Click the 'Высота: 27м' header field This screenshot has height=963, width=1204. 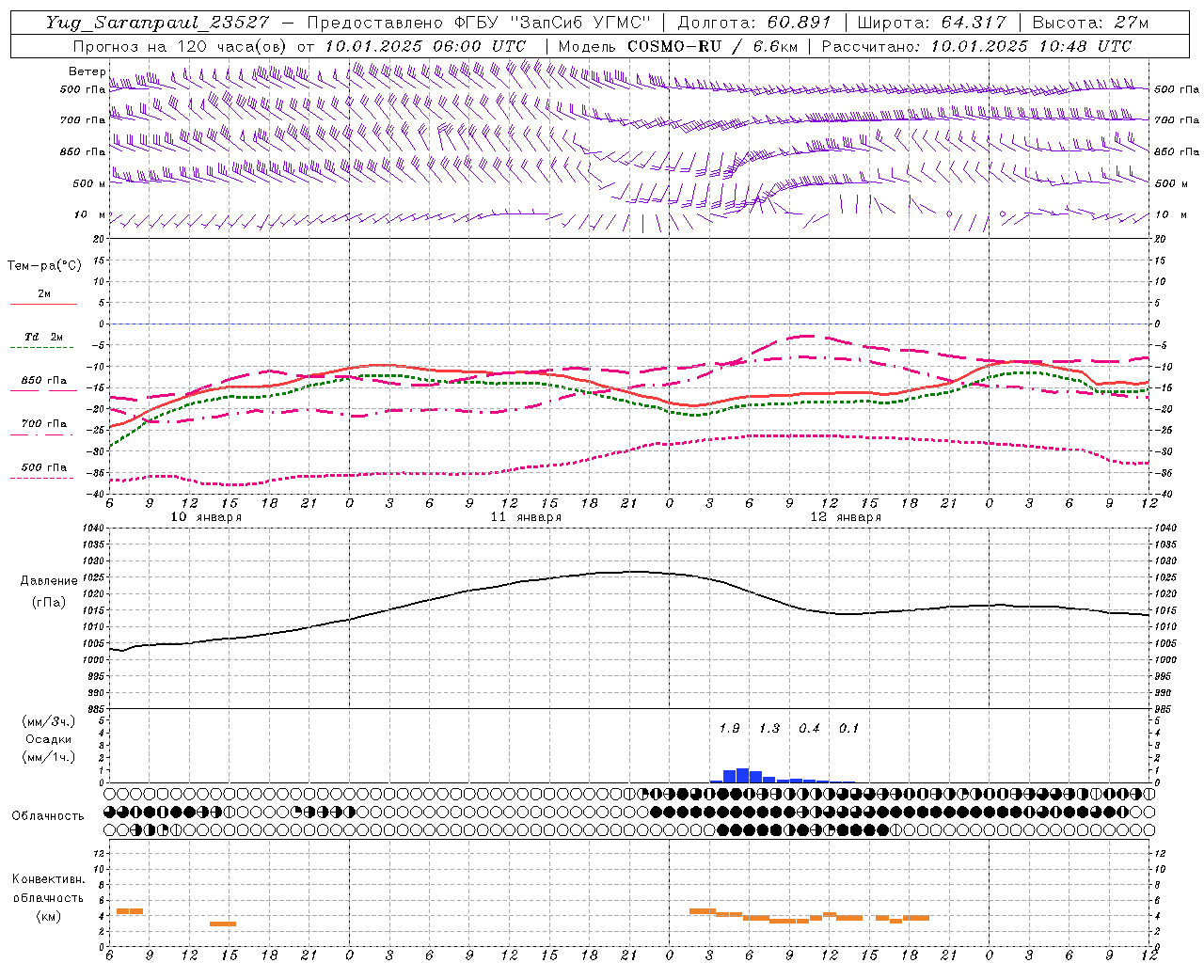(x=1091, y=23)
